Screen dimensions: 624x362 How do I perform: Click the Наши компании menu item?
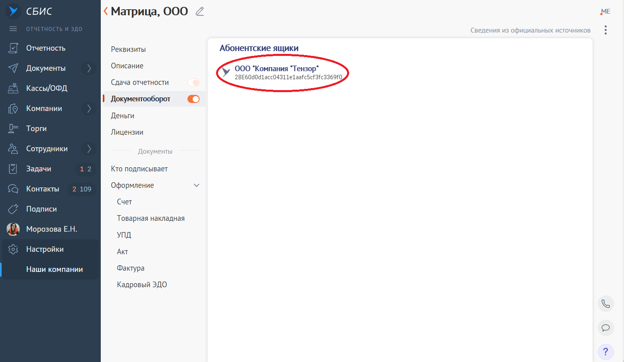click(x=54, y=269)
